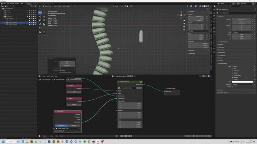Select the Add Cube tool

coord(40,28)
